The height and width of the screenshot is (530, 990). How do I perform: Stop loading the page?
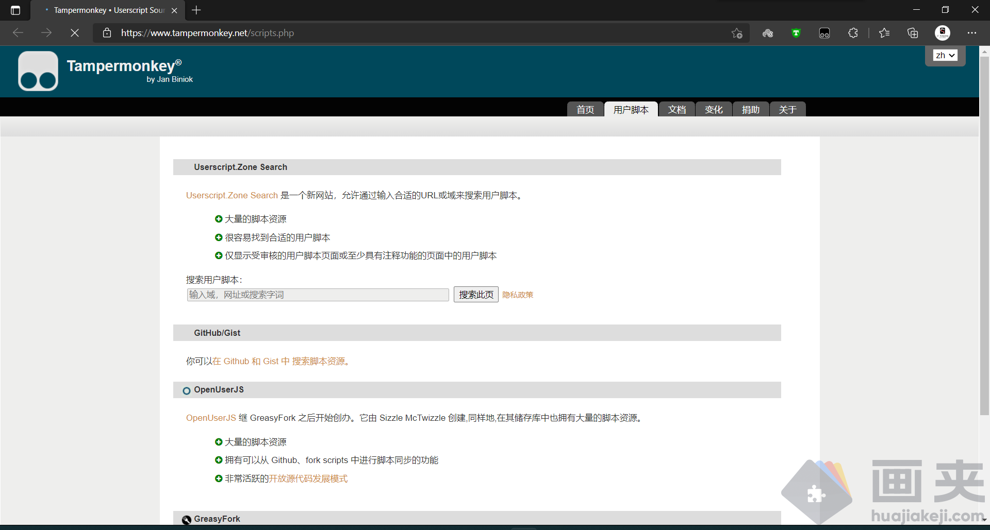coord(75,33)
